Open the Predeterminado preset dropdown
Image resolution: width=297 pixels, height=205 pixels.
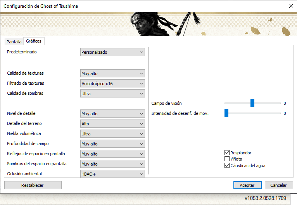pyautogui.click(x=112, y=52)
